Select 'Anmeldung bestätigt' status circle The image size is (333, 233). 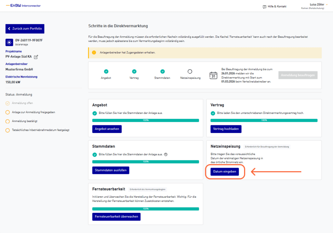point(8,121)
